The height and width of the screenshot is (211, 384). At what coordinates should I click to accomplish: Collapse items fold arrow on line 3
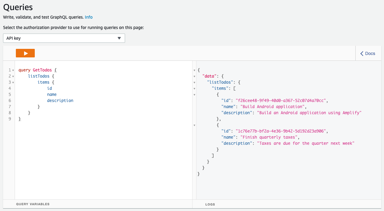[13, 82]
